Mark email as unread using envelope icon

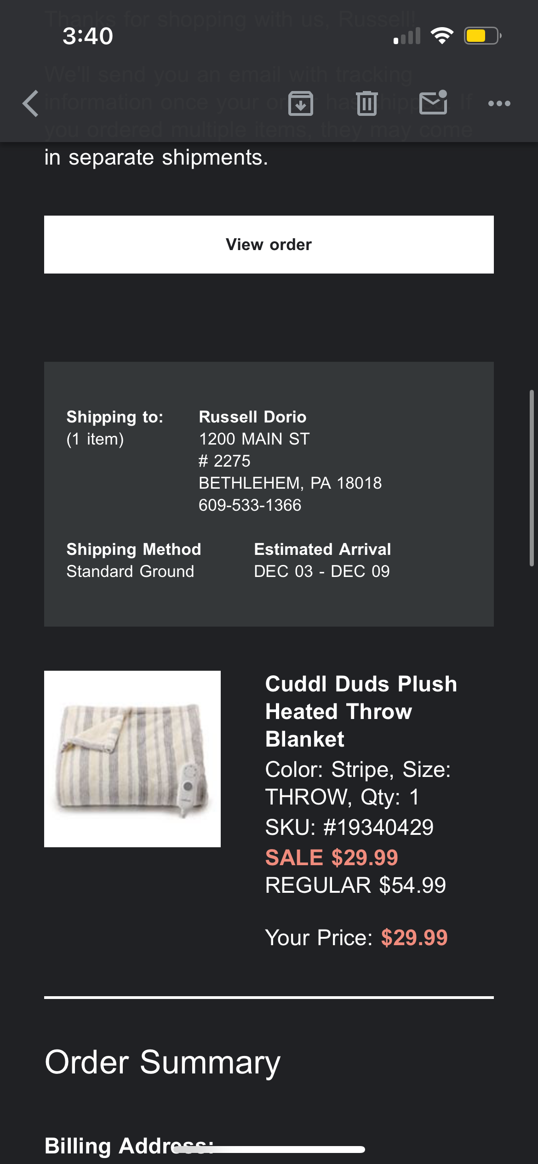pyautogui.click(x=434, y=102)
